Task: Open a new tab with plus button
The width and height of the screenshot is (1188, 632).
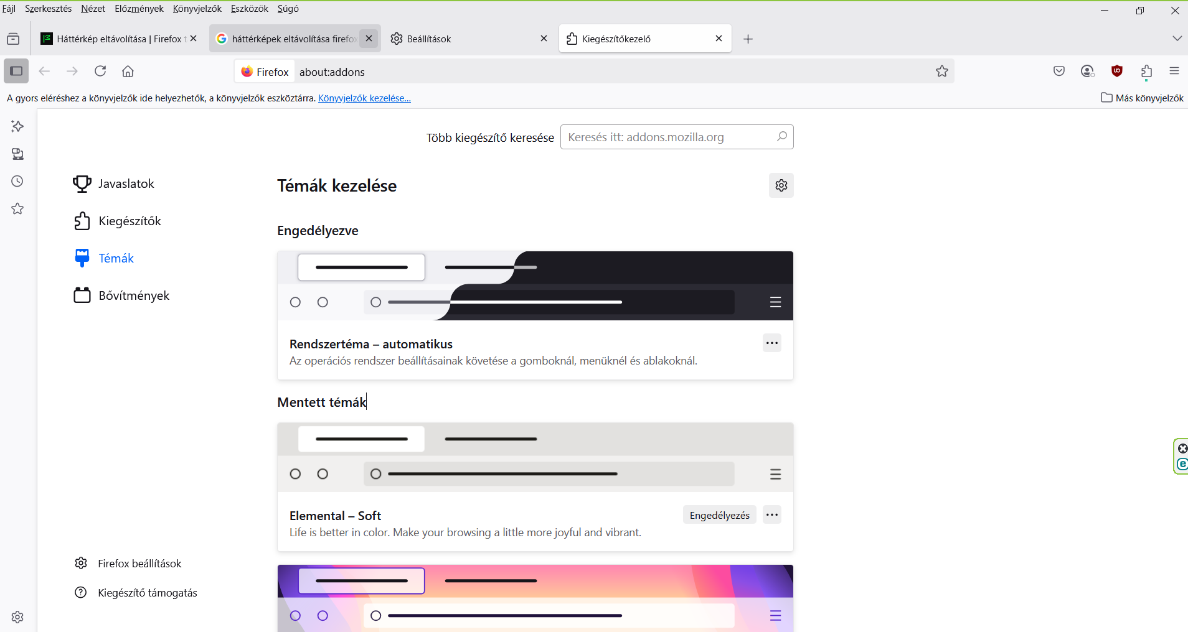Action: coord(748,39)
